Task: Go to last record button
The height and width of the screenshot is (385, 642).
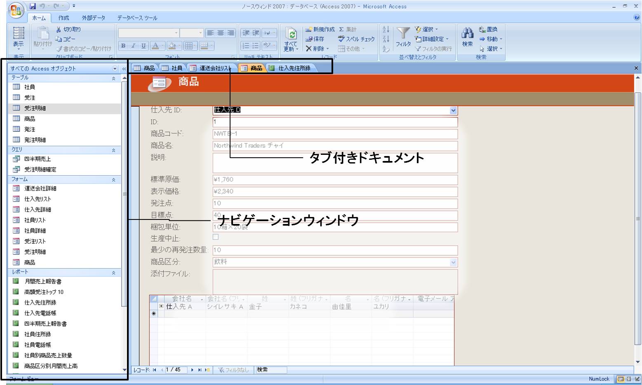Action: tap(200, 370)
